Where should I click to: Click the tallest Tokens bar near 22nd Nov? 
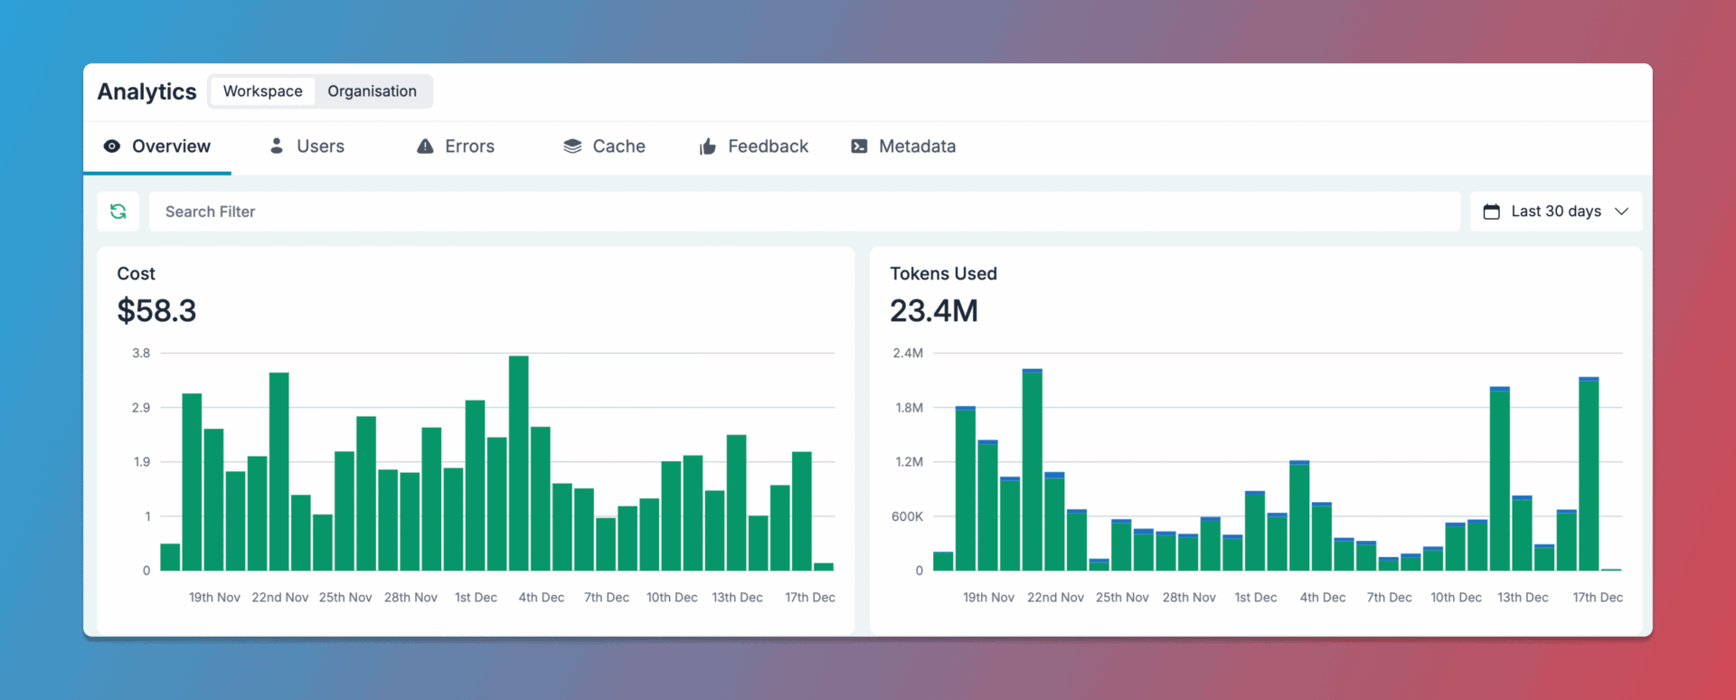(x=1033, y=469)
